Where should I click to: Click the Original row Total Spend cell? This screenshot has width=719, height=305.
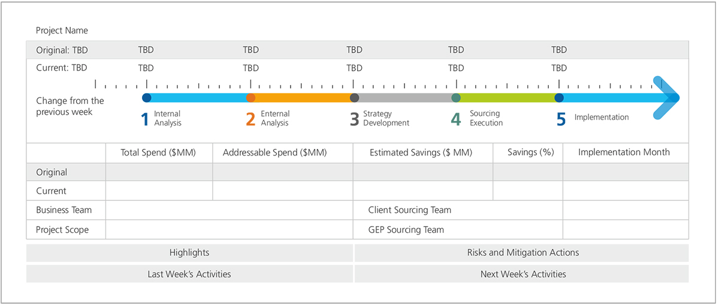pyautogui.click(x=159, y=172)
